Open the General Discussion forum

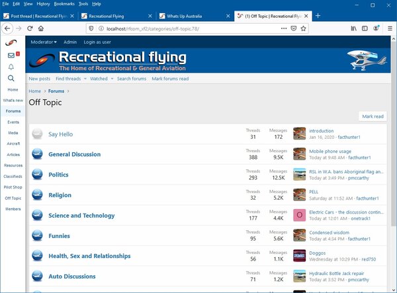point(74,154)
